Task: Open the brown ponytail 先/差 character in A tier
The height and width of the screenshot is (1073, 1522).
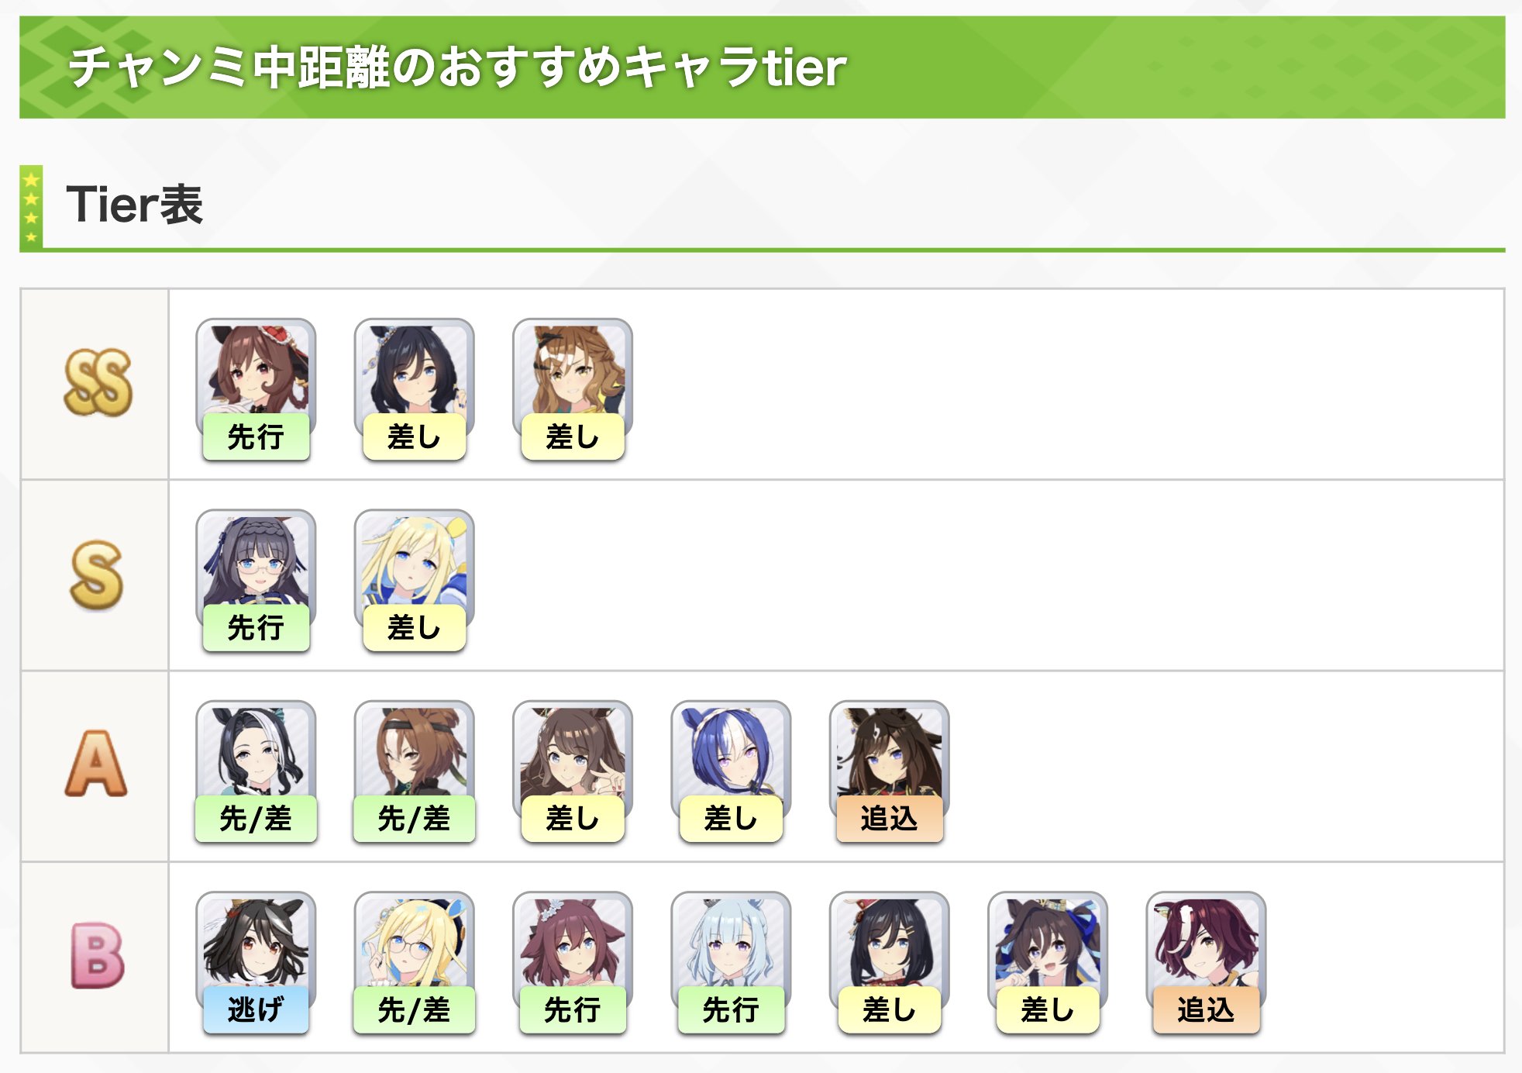Action: point(414,771)
